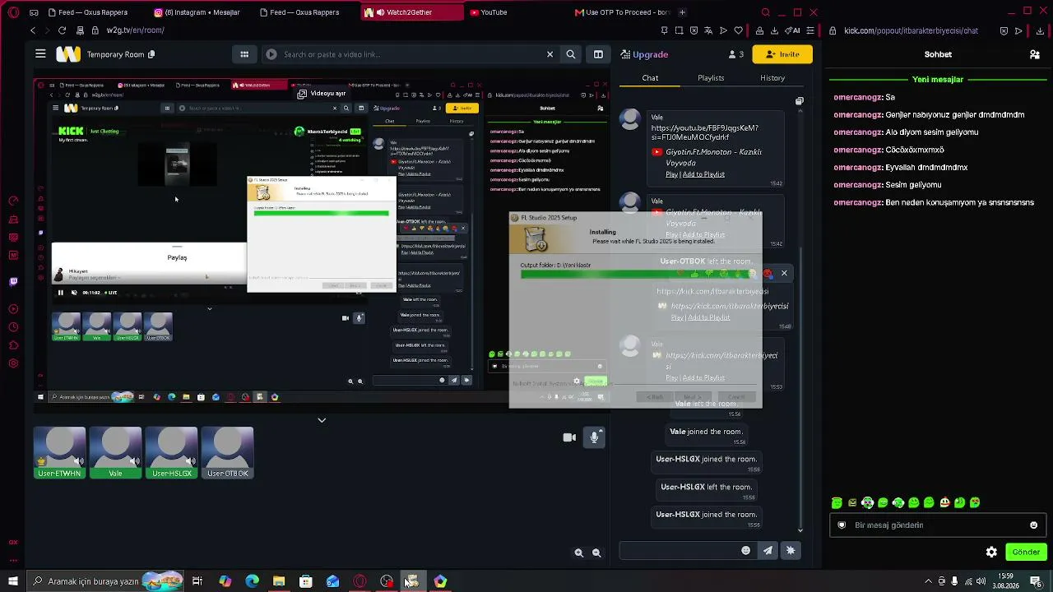The image size is (1053, 592).
Task: Zoom in the Watch2Gether chat
Action: click(x=579, y=553)
